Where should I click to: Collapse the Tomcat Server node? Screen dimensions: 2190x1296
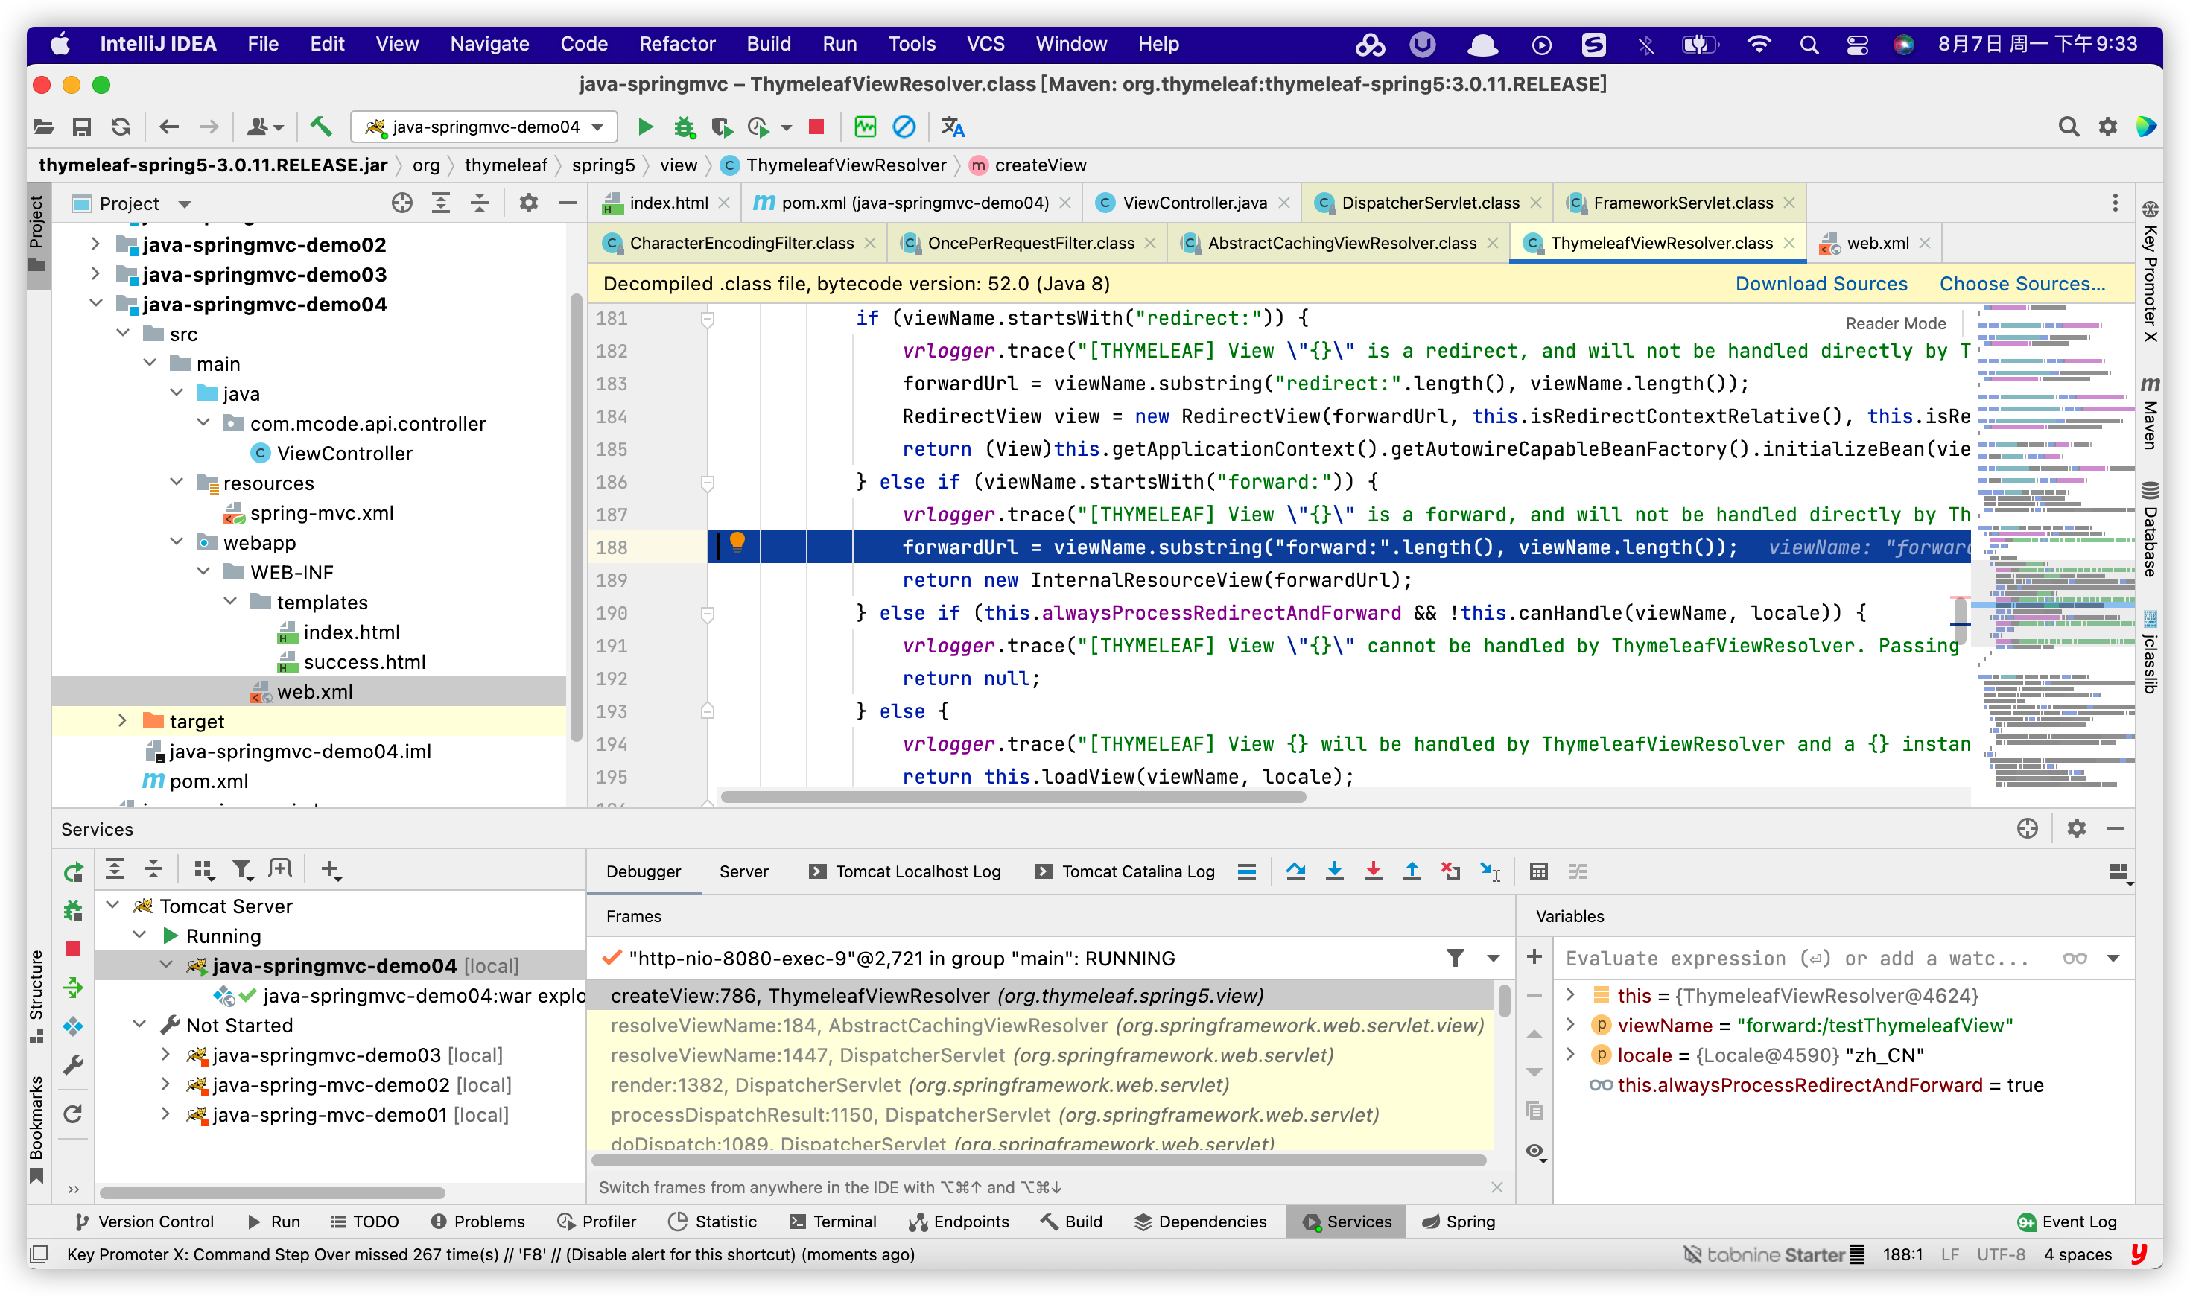(113, 906)
